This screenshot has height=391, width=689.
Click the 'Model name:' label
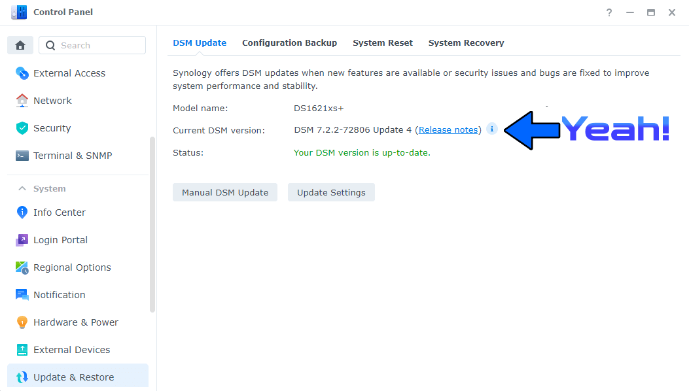[x=200, y=108]
